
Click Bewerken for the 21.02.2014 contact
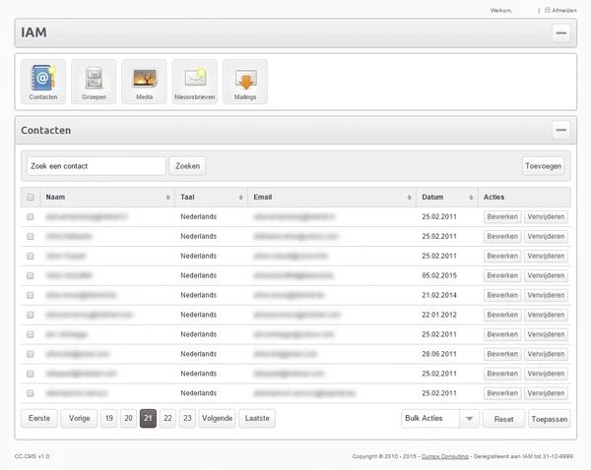[502, 295]
